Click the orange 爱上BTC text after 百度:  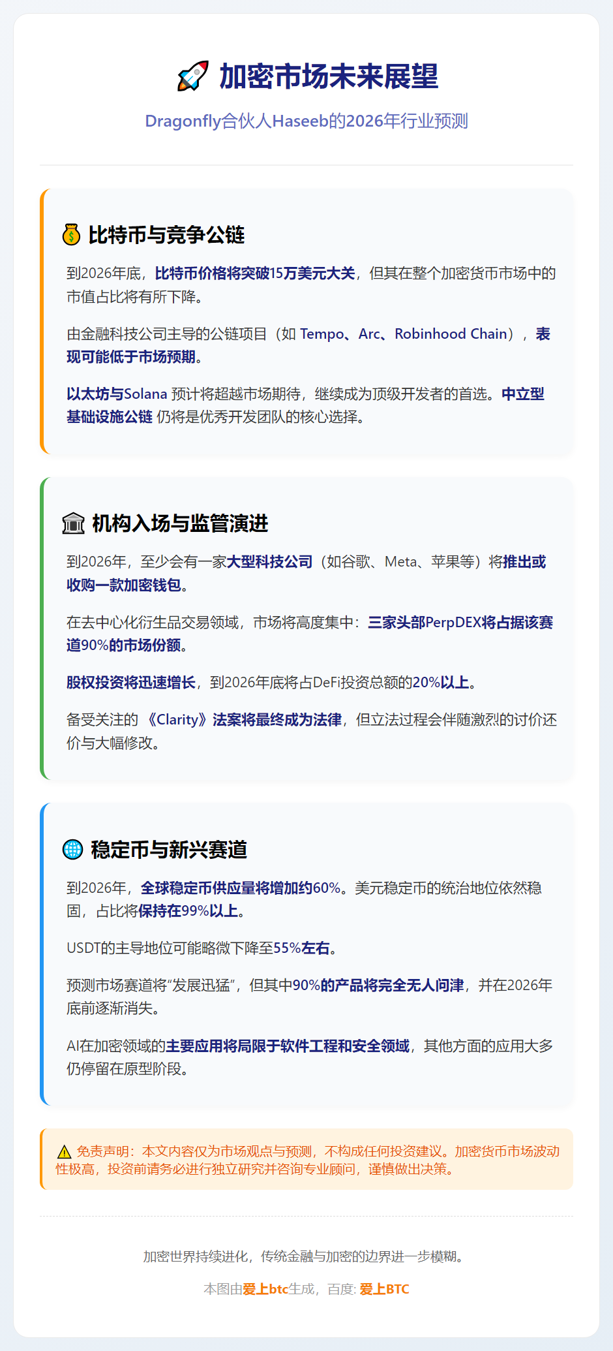tap(384, 1289)
